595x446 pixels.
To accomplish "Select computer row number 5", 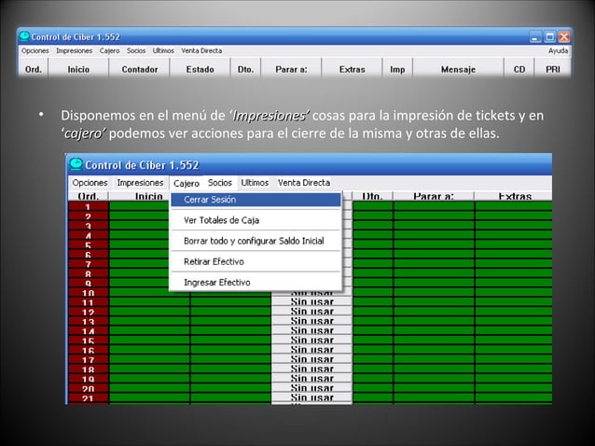I will pyautogui.click(x=88, y=244).
